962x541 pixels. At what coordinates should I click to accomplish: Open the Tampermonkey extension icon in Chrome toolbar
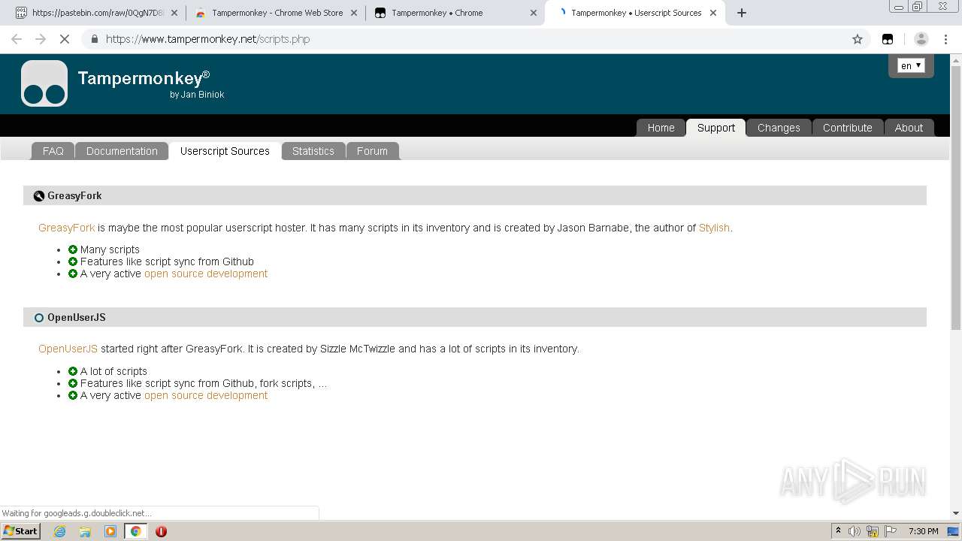tap(888, 39)
